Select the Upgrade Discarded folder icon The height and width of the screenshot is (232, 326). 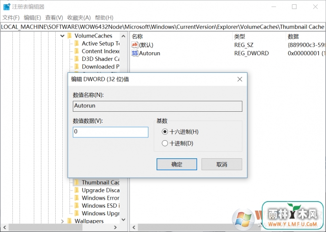click(x=77, y=190)
